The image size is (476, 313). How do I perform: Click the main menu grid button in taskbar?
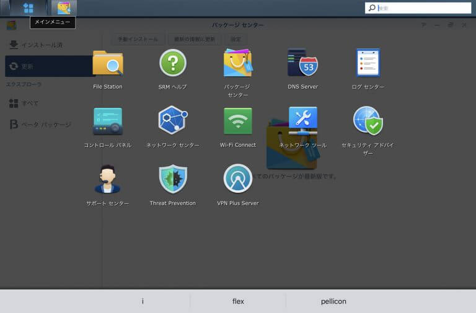pos(29,8)
